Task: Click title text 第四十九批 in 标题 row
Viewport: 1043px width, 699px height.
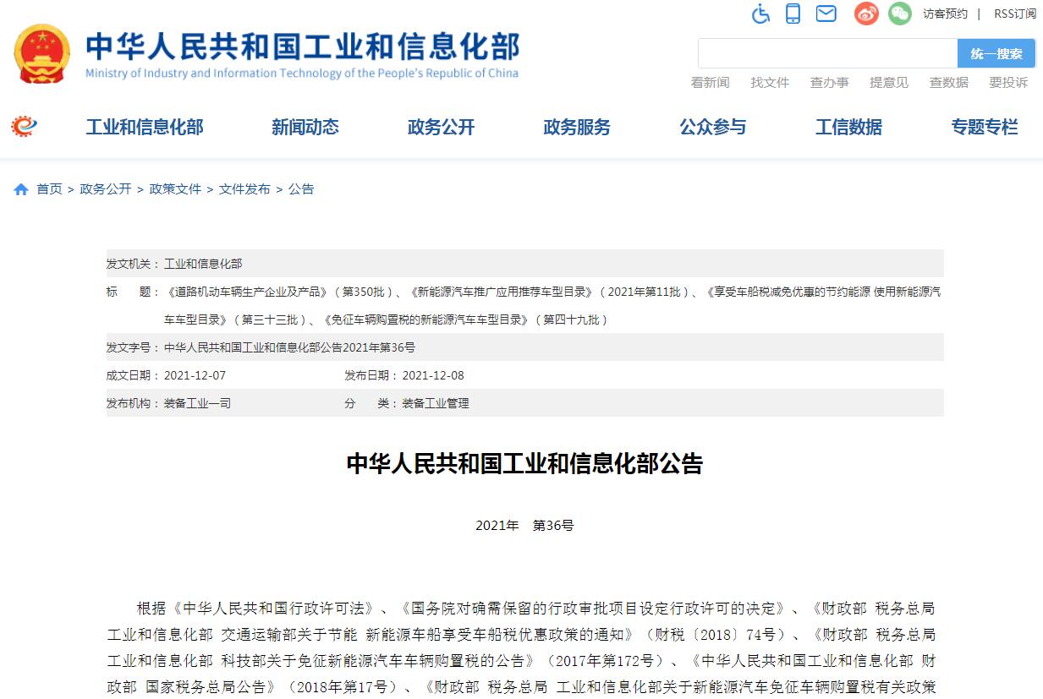Action: [571, 319]
